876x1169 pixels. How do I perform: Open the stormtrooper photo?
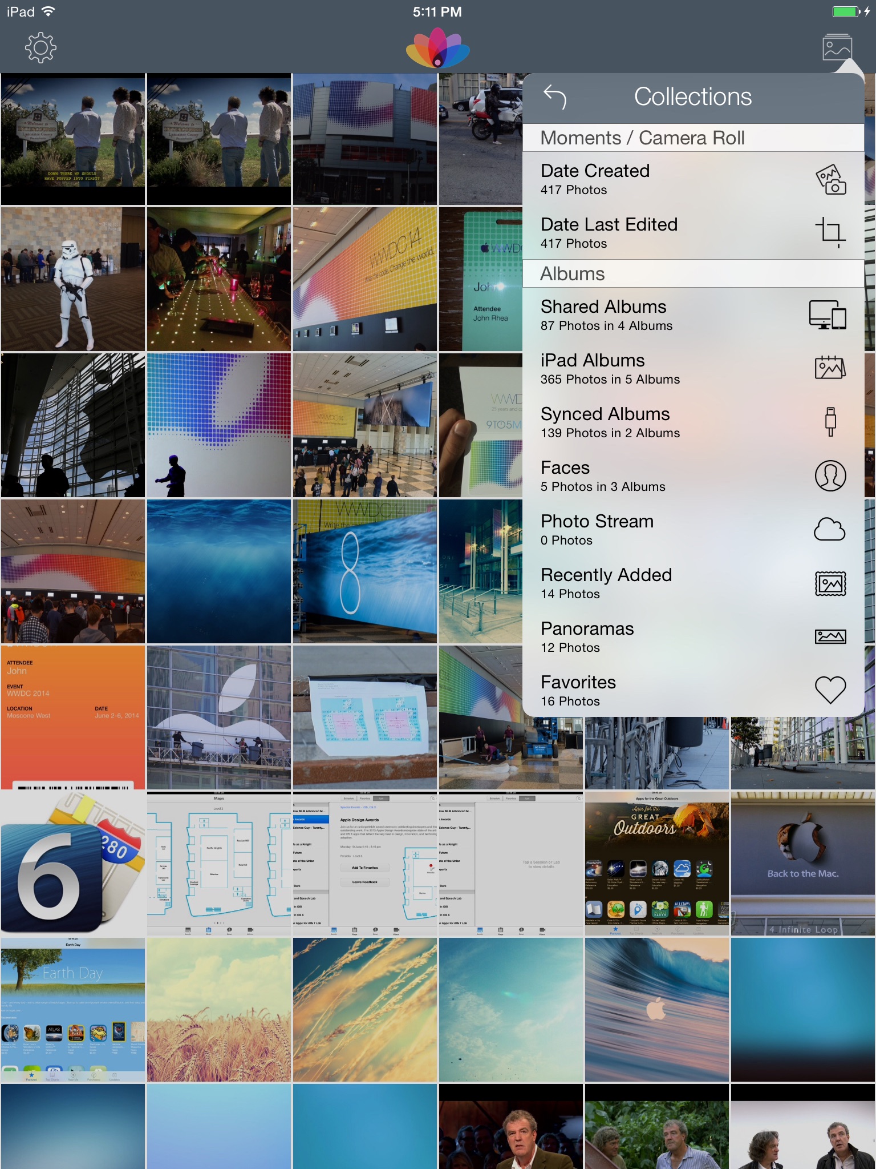[x=73, y=279]
